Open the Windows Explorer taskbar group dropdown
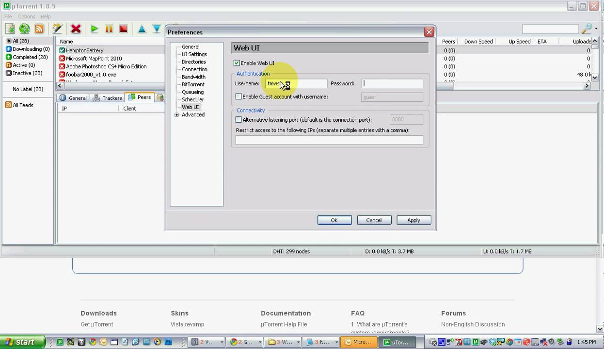This screenshot has height=349, width=604. [x=298, y=342]
